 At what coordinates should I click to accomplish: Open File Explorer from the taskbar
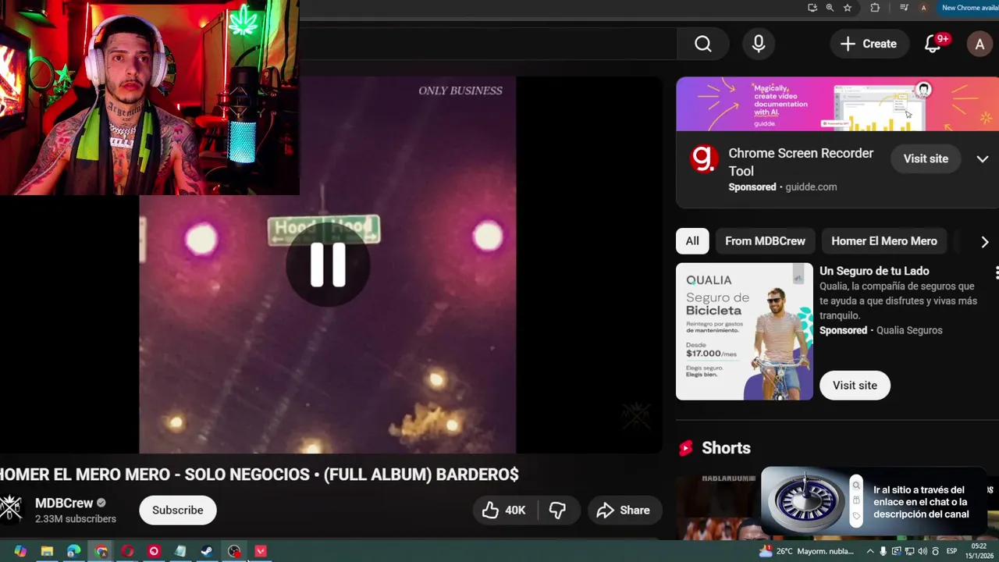[47, 551]
